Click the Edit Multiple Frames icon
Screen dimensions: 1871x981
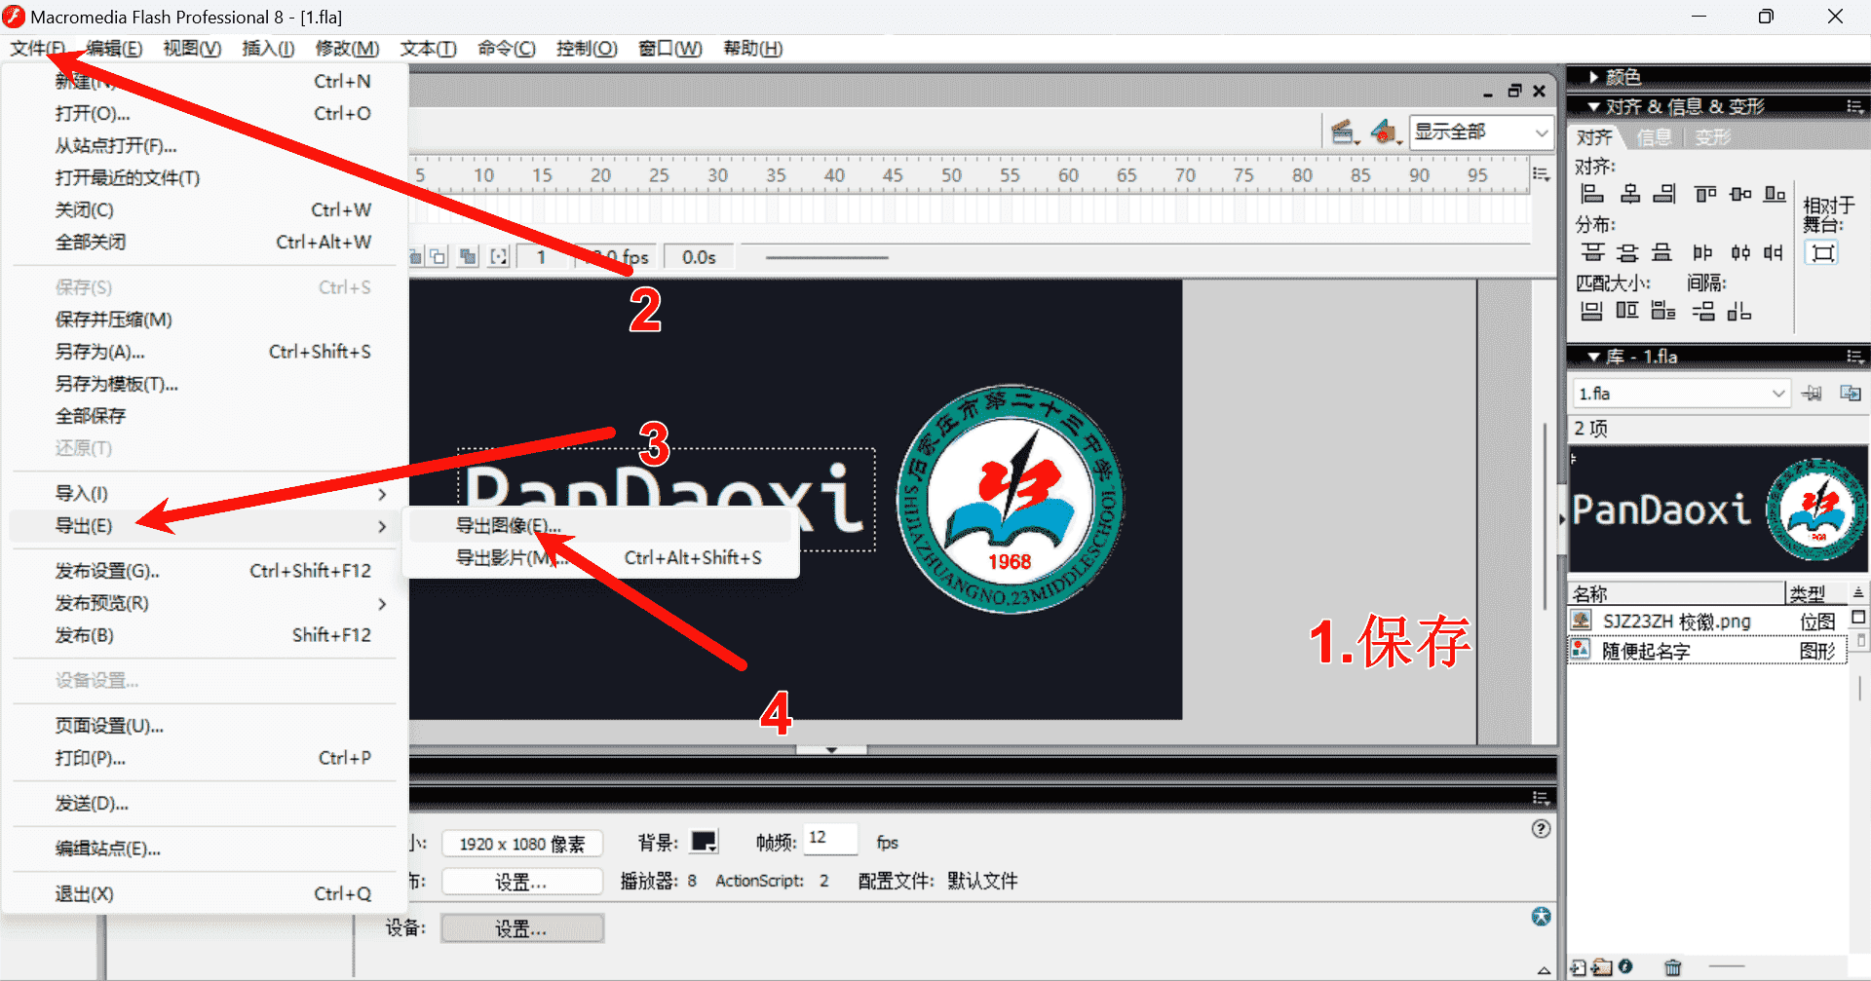click(469, 257)
